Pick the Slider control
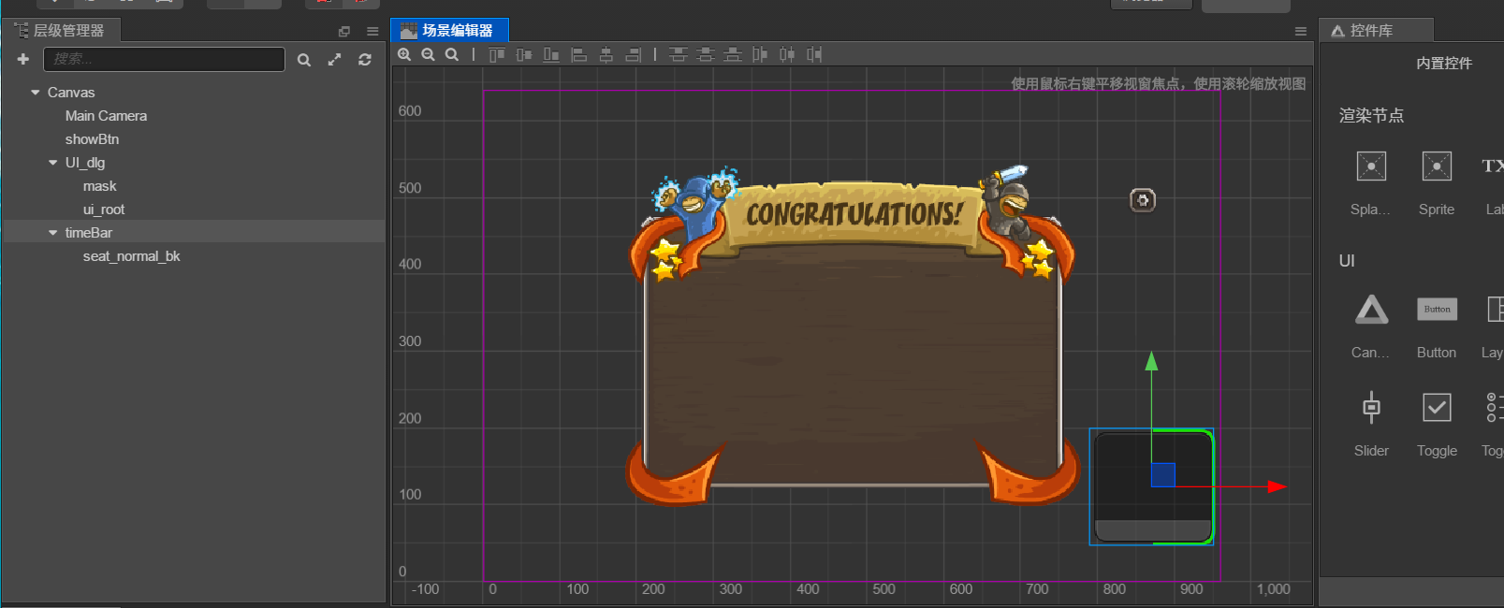 [1371, 407]
